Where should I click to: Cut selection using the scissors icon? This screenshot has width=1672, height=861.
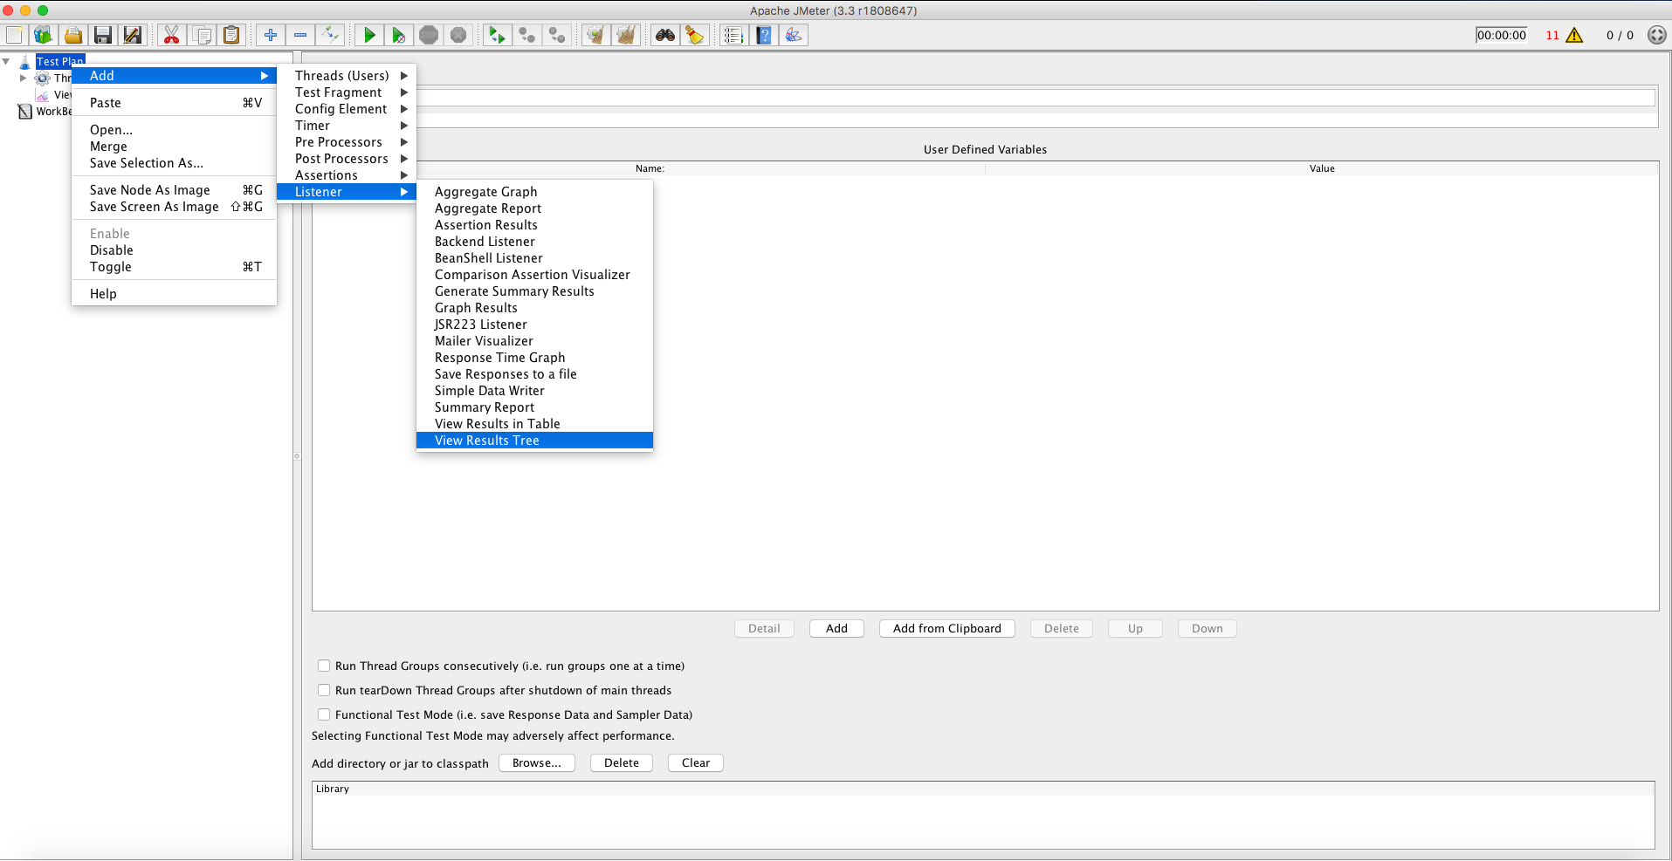pyautogui.click(x=172, y=35)
